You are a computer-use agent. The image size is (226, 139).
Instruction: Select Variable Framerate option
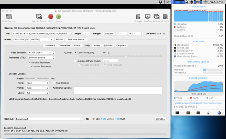29,62
